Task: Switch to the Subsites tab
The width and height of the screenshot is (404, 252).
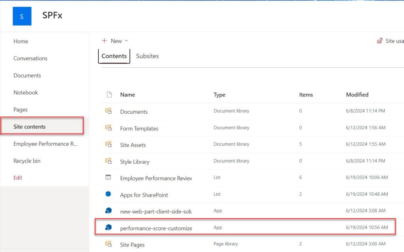Action: (x=148, y=56)
